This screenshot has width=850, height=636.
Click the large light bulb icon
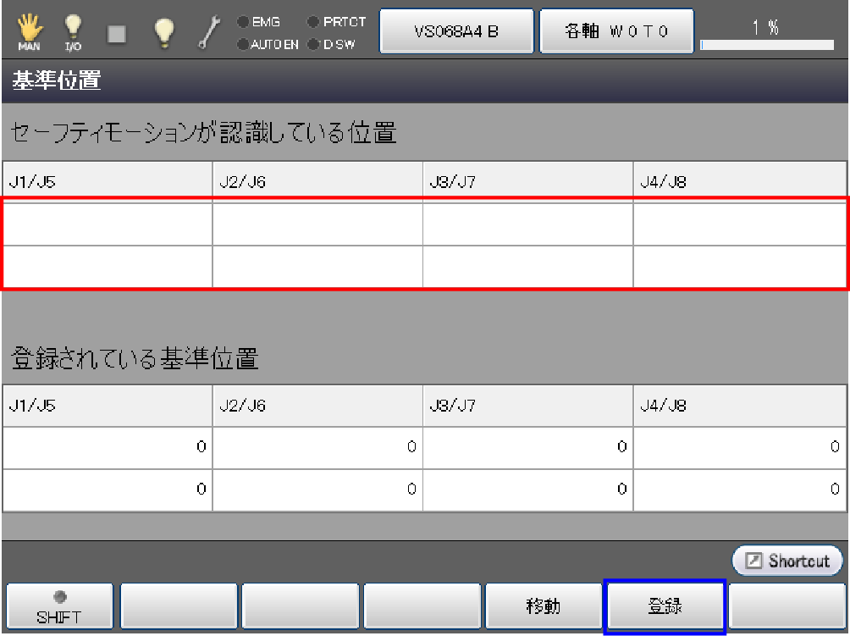[163, 32]
